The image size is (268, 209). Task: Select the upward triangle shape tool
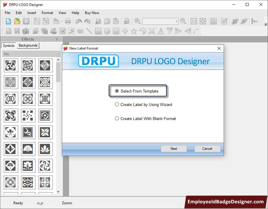(x=161, y=31)
